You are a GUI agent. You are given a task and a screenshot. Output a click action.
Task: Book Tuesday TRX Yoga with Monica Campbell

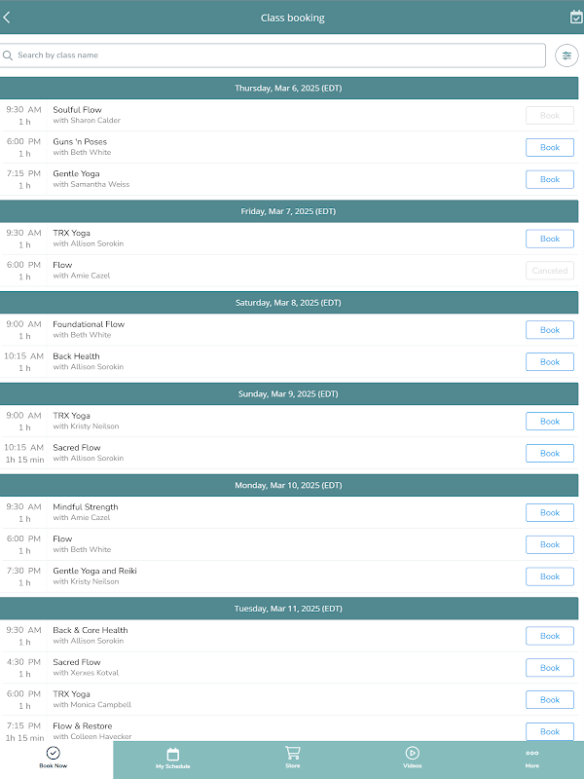click(549, 699)
